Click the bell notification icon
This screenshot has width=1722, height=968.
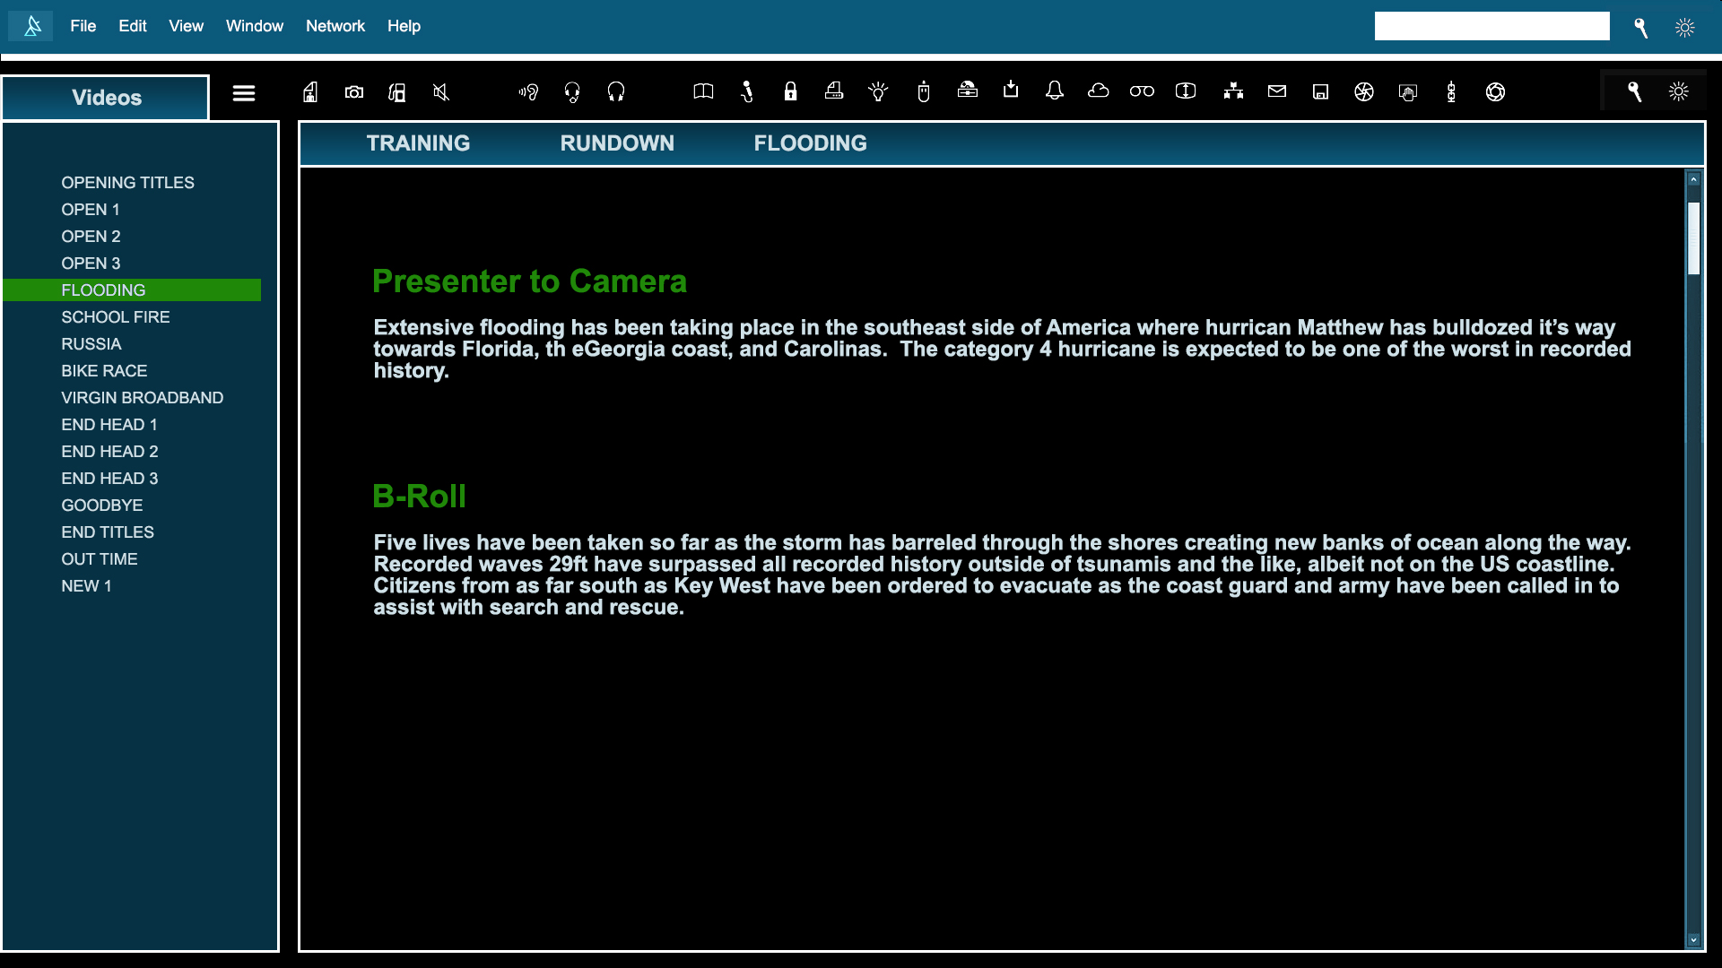click(1055, 91)
